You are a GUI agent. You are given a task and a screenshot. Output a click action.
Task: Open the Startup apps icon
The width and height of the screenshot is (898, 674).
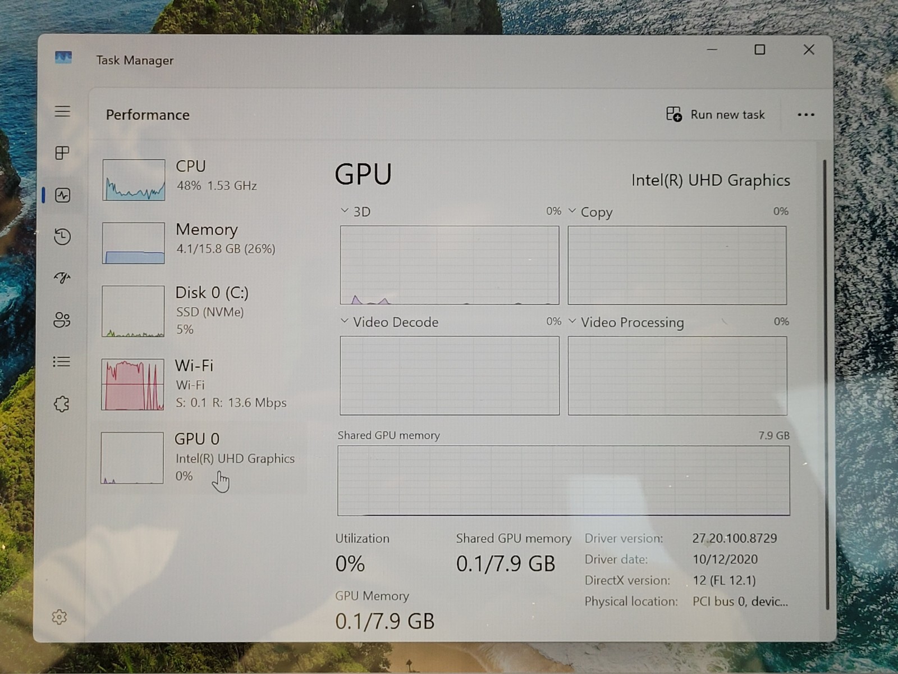[62, 278]
